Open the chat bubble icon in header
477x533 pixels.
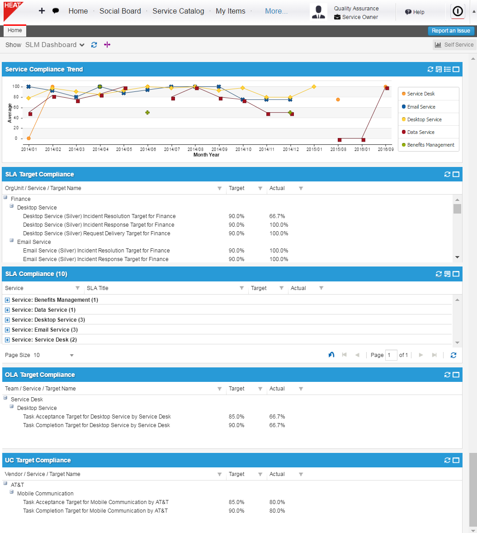56,11
